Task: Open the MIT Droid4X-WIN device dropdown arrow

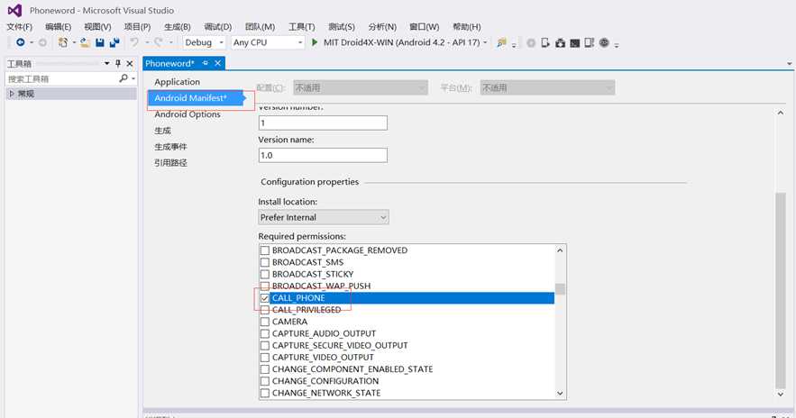Action: (x=485, y=42)
